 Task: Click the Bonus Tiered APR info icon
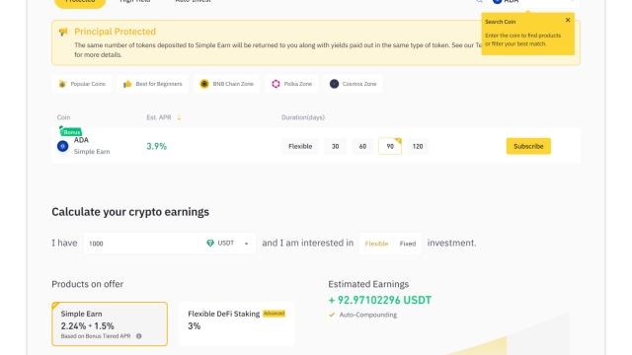pyautogui.click(x=138, y=336)
